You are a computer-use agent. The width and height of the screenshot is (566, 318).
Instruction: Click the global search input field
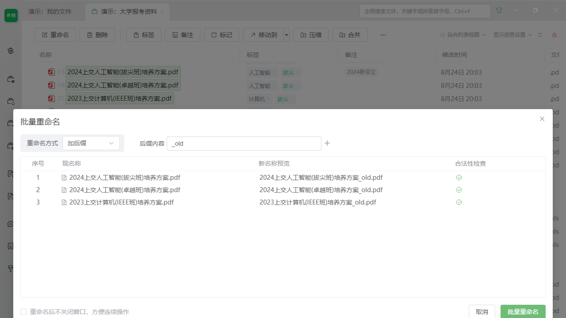[424, 11]
